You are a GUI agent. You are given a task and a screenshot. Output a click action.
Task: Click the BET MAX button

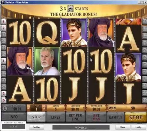pos(96,117)
